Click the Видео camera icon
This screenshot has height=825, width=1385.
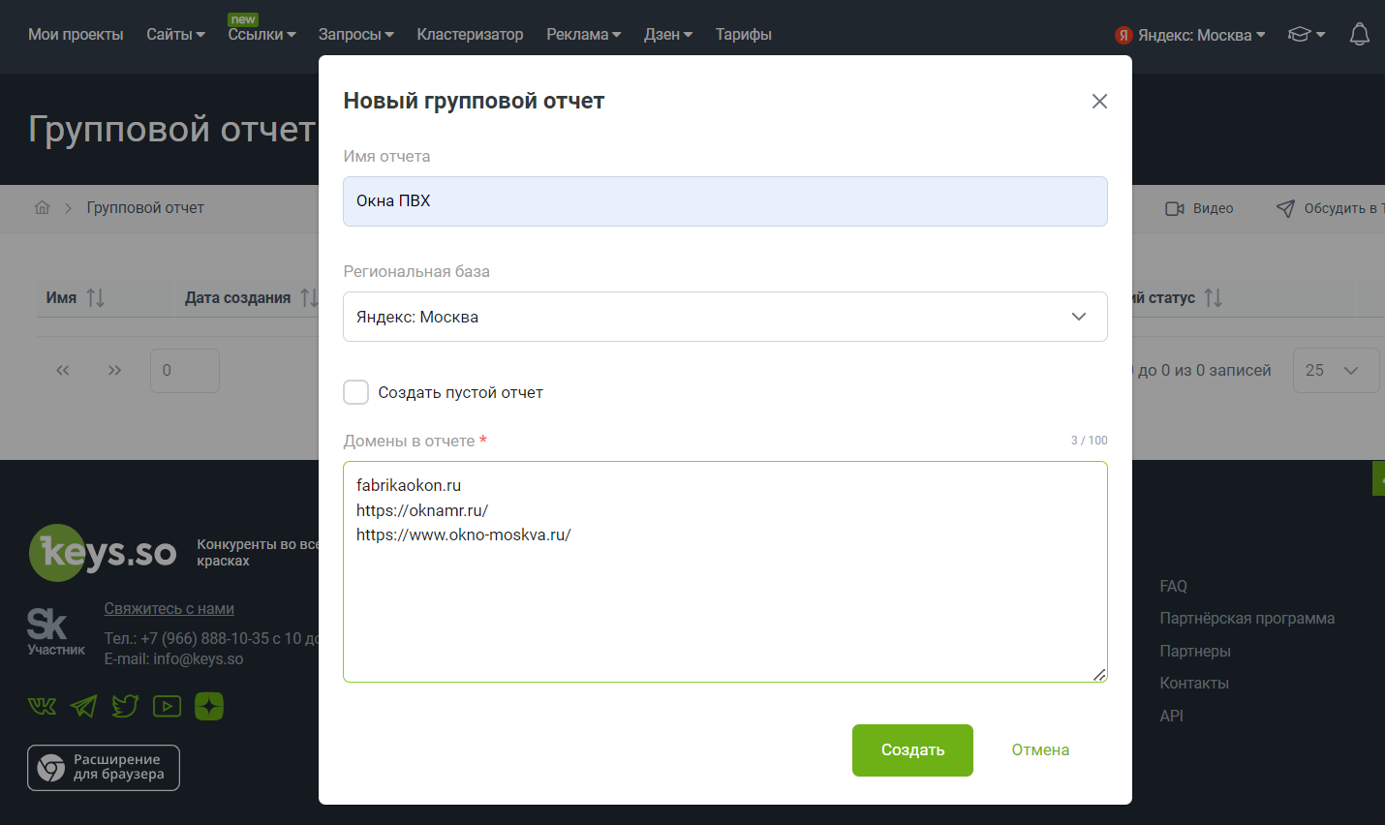pos(1175,208)
